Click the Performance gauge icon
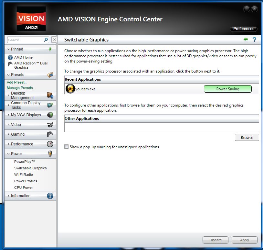This screenshot has height=250, width=263. [x=50, y=144]
